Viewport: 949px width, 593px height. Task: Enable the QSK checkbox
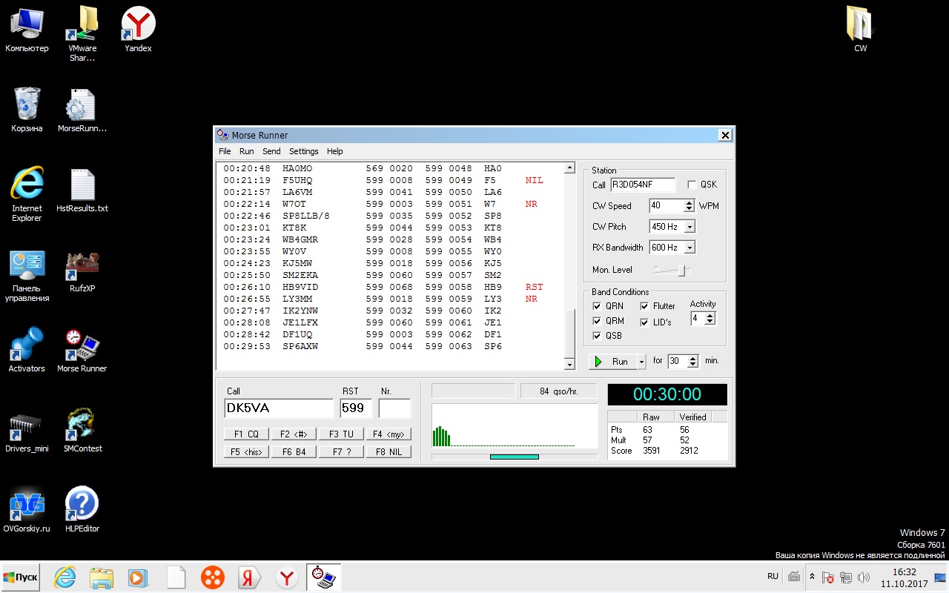pos(692,185)
